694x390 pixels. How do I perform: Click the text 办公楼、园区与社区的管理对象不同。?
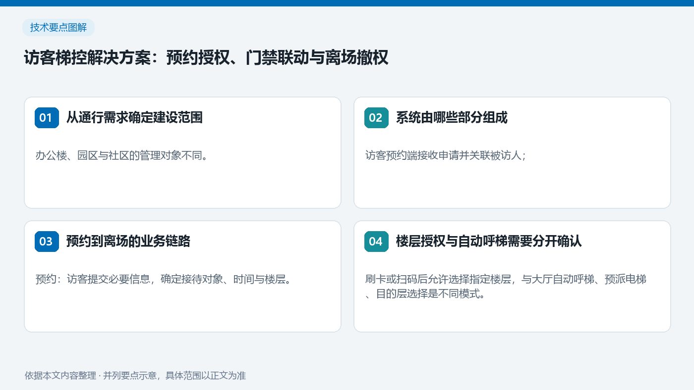121,156
